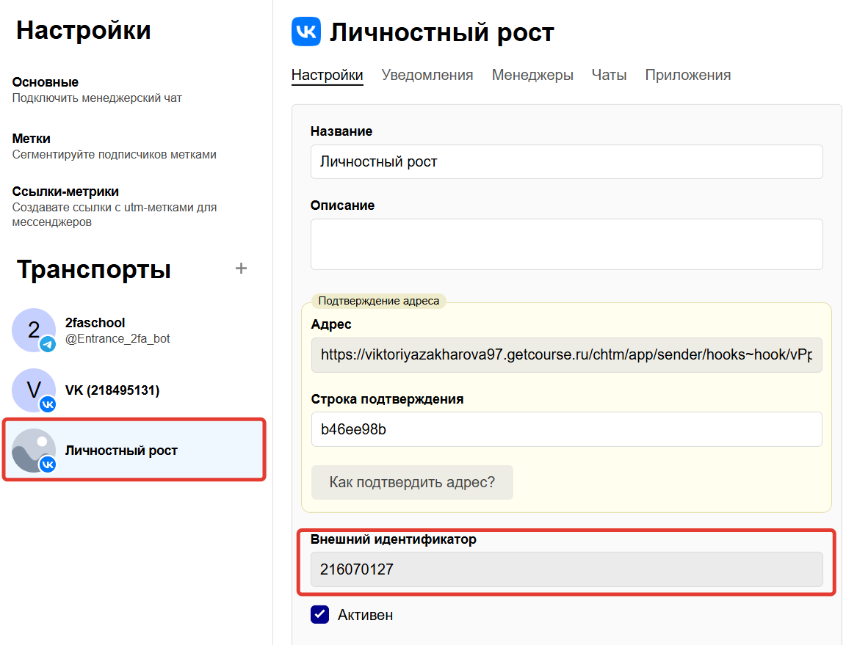Click the Внешний идентификатор field
Image resolution: width=857 pixels, height=645 pixels.
coord(566,569)
